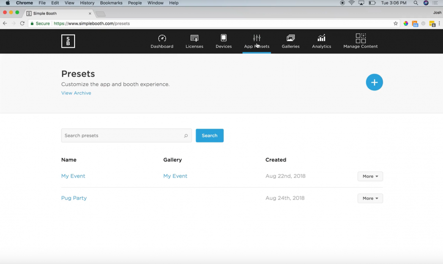Screen dimensions: 443x264
Task: Select the Manage Content icon
Action: 360,41
